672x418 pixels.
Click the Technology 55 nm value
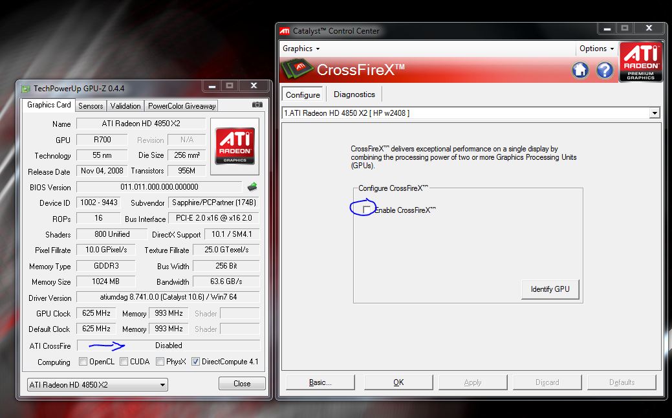pos(102,155)
